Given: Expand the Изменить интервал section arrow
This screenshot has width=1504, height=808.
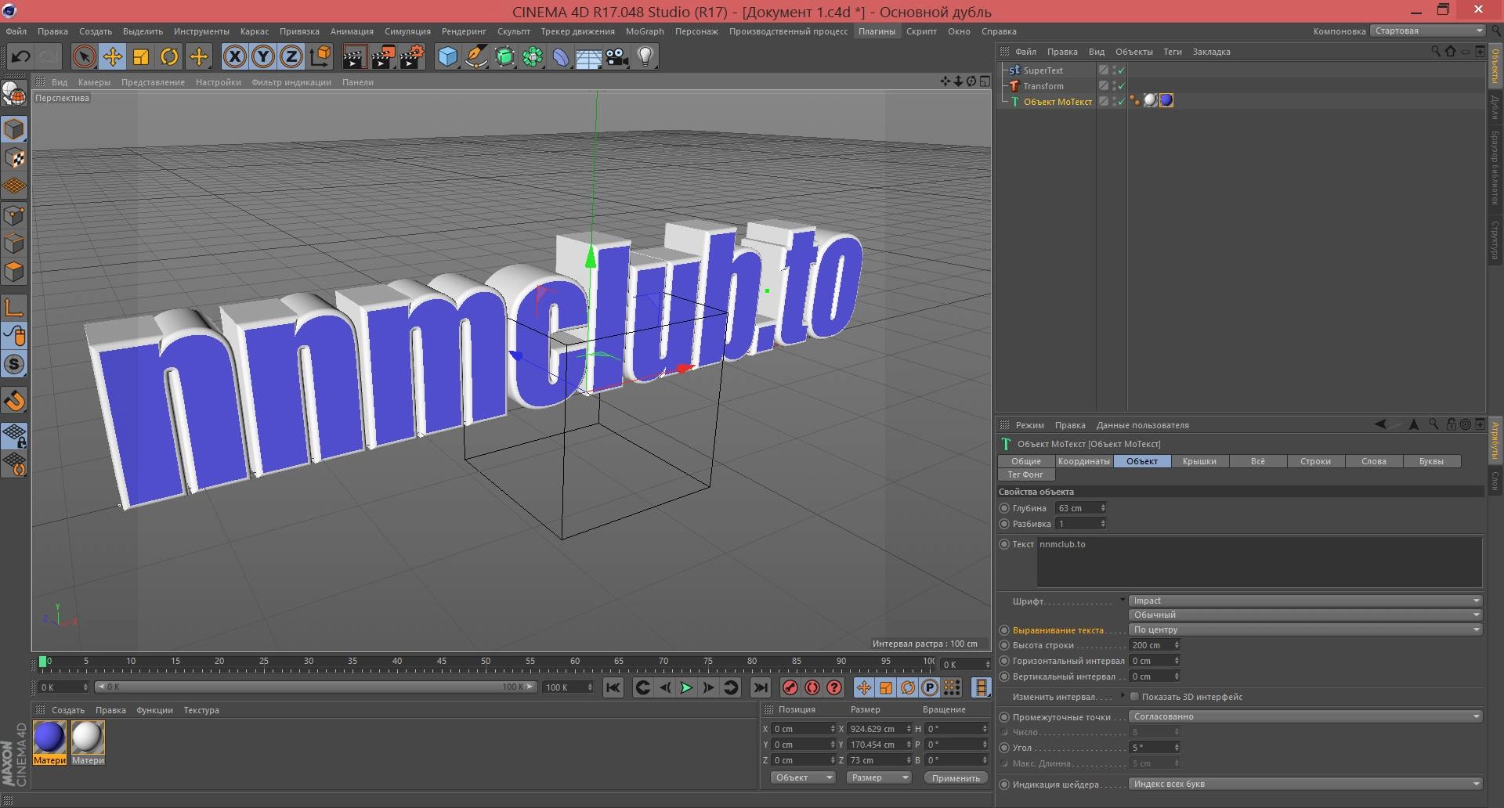Looking at the screenshot, I should pyautogui.click(x=1123, y=696).
